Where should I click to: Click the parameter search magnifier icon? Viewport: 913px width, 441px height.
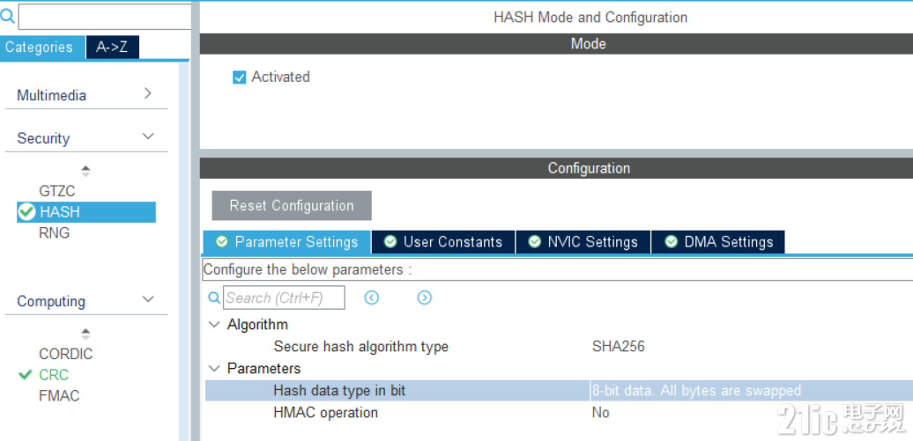(214, 298)
